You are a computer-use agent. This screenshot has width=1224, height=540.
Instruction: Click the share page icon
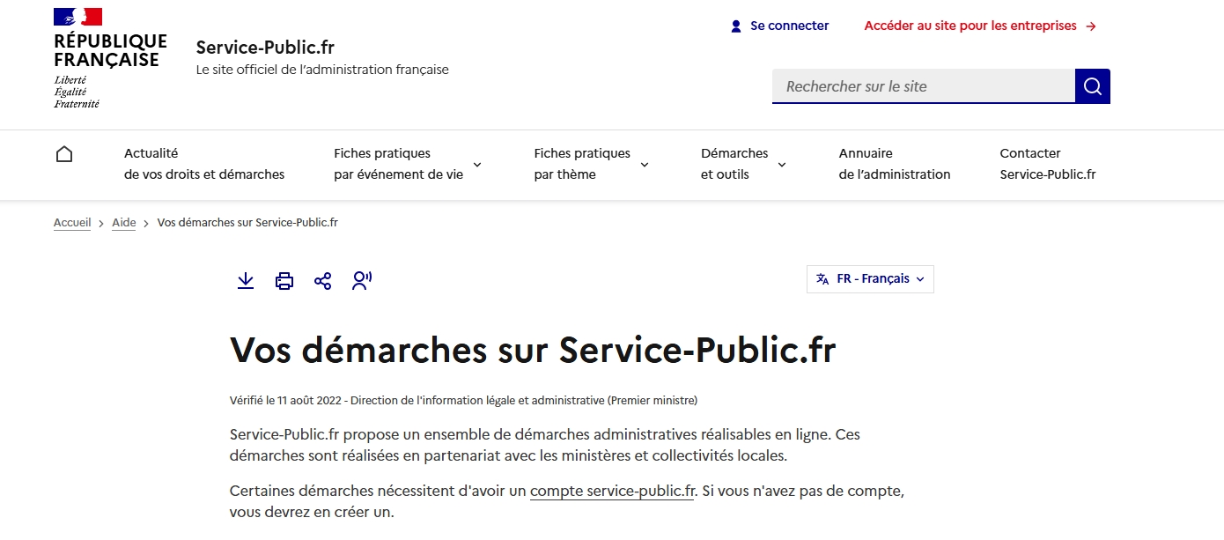323,281
